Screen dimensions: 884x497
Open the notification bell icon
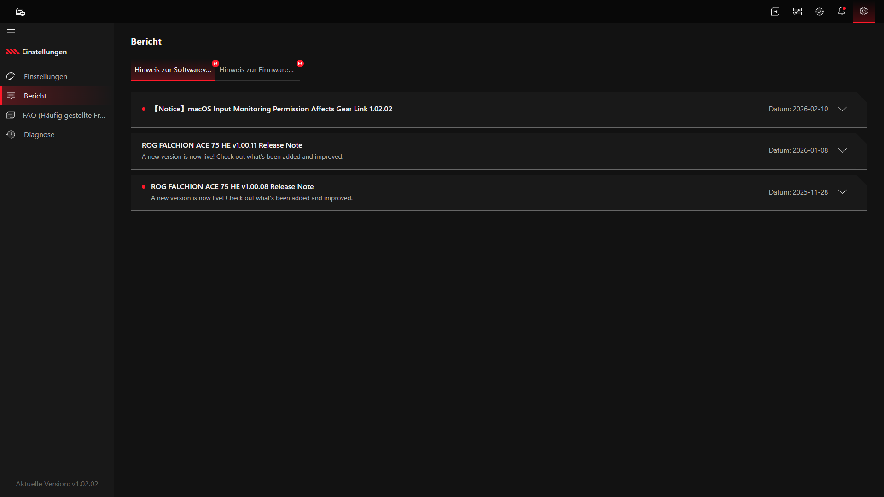pos(842,12)
